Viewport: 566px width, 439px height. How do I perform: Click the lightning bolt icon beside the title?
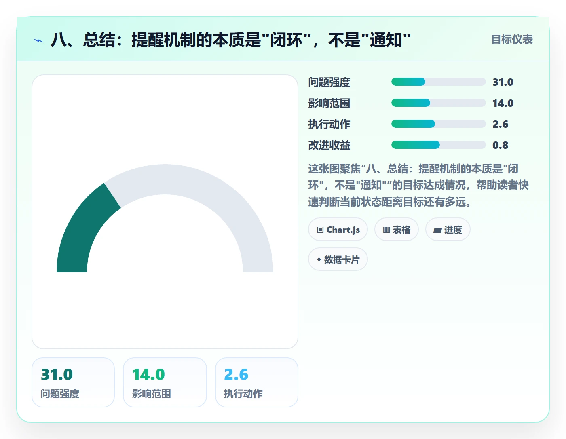38,40
